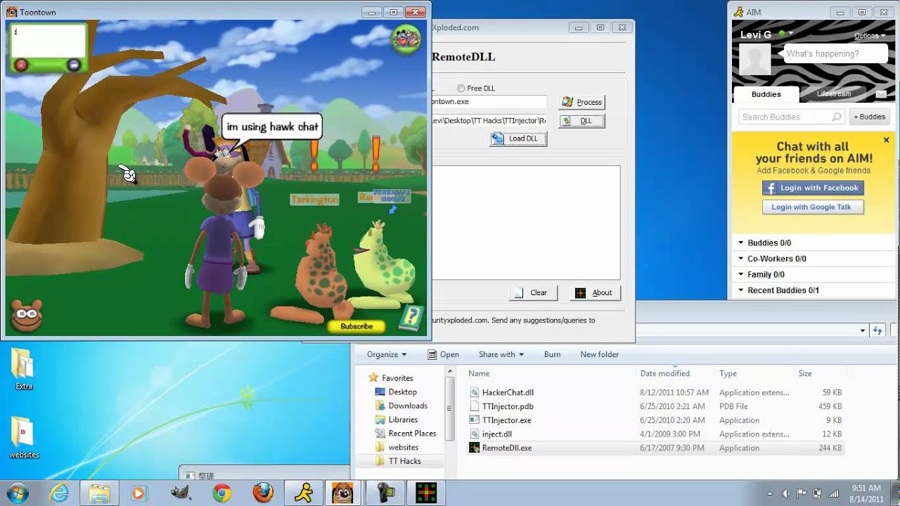This screenshot has height=506, width=900.
Task: Launch Firefox from the taskbar
Action: point(263,493)
